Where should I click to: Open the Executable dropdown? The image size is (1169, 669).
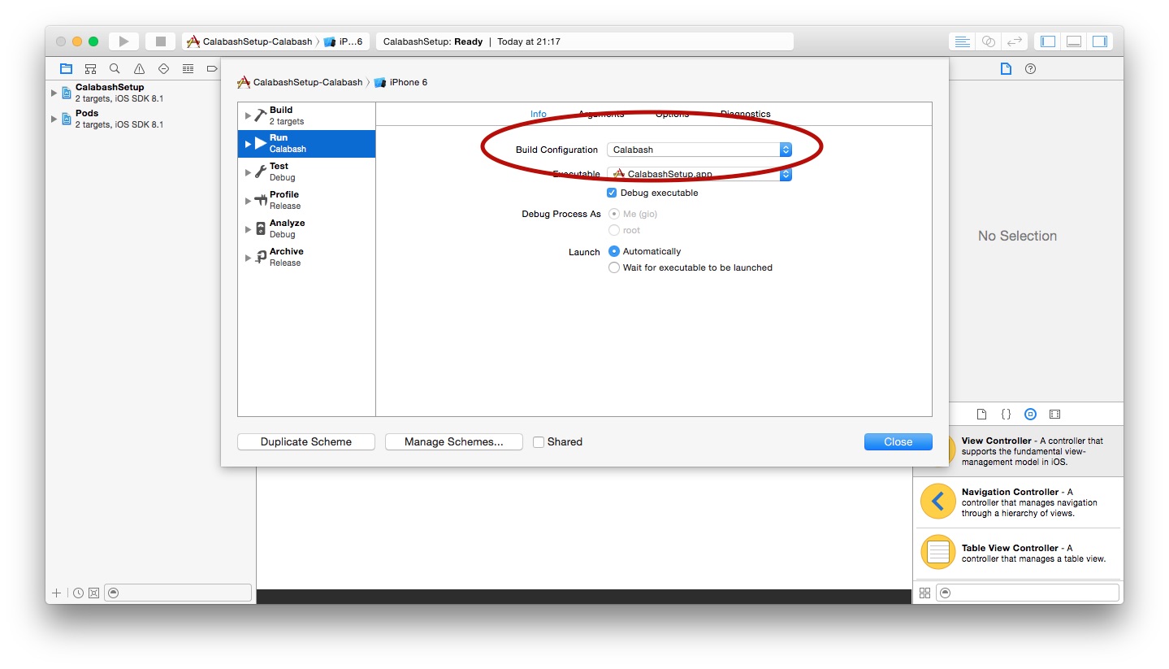click(x=699, y=174)
